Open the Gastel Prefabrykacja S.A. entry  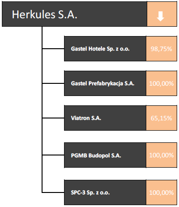coord(105,83)
